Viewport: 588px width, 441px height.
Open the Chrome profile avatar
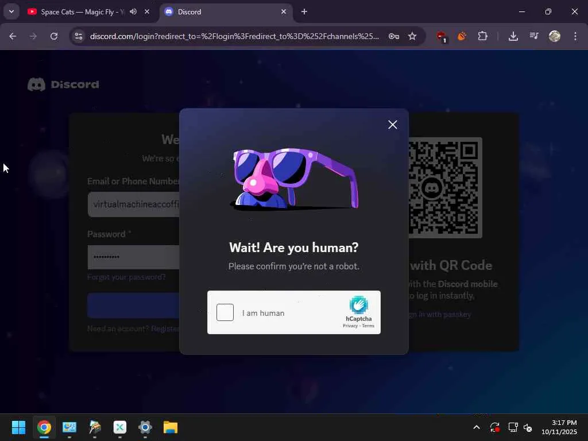(555, 36)
